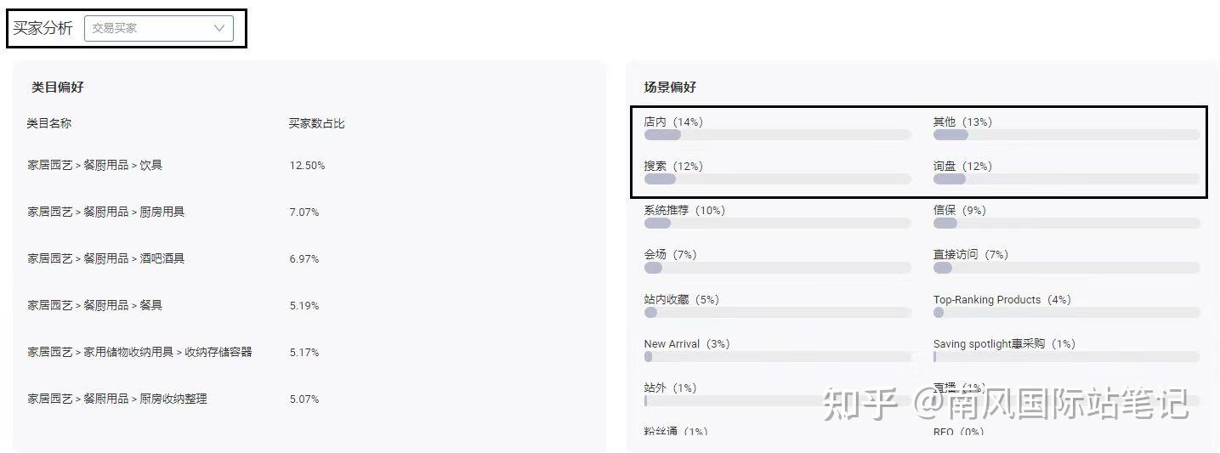Viewport: 1220px width, 453px height.
Task: Click the 信保 (9%) progress bar
Action: click(1065, 224)
